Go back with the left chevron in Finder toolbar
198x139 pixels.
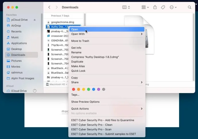pyautogui.click(x=49, y=7)
